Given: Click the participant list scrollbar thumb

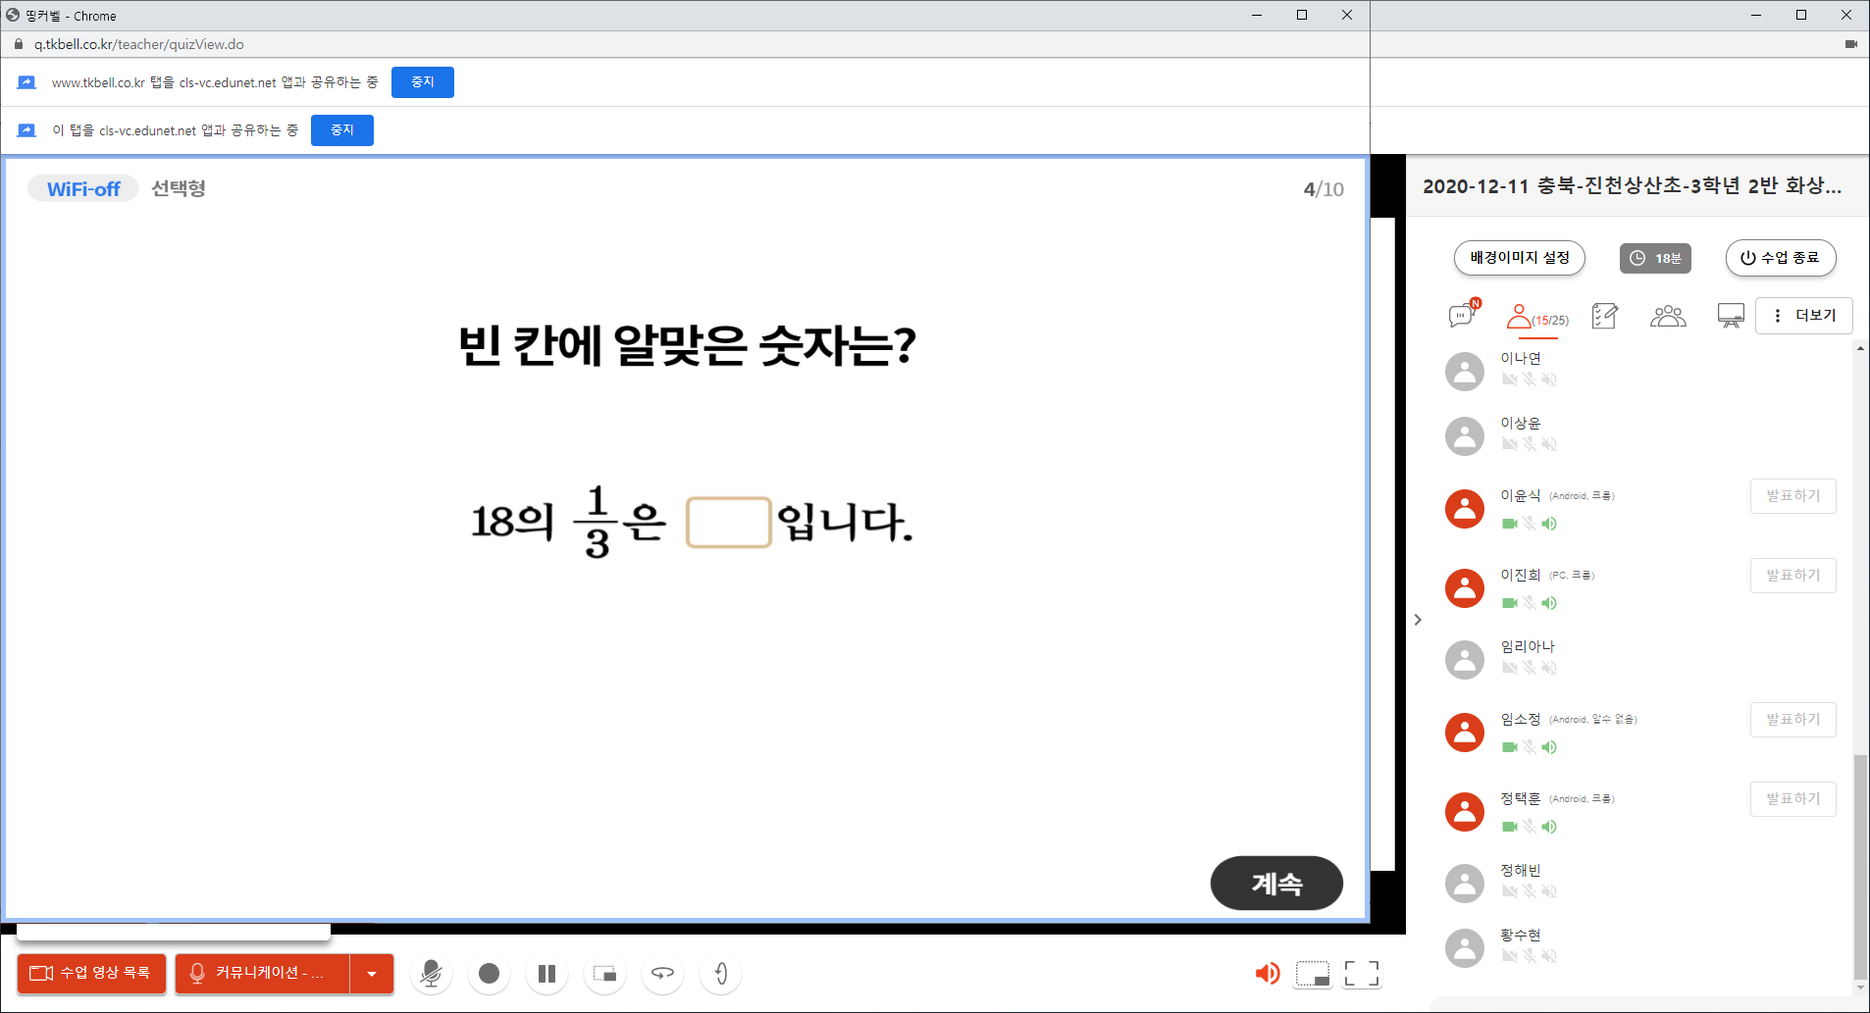Looking at the screenshot, I should point(1860,867).
